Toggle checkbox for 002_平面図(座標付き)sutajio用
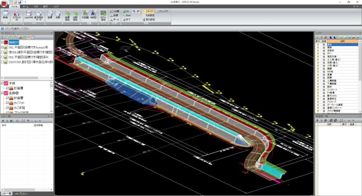 point(3,47)
